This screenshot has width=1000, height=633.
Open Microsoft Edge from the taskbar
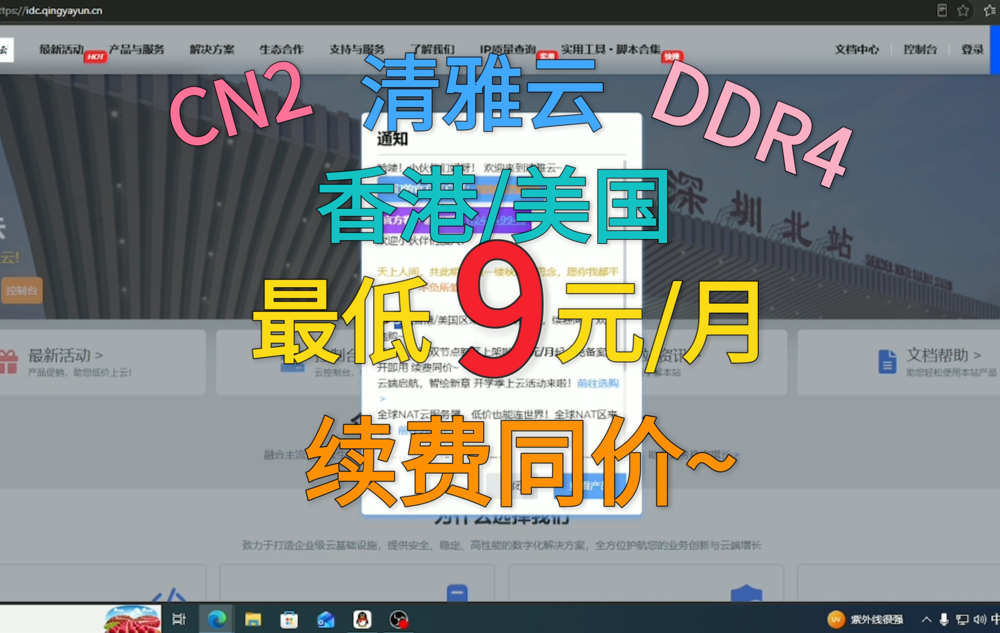tap(216, 619)
